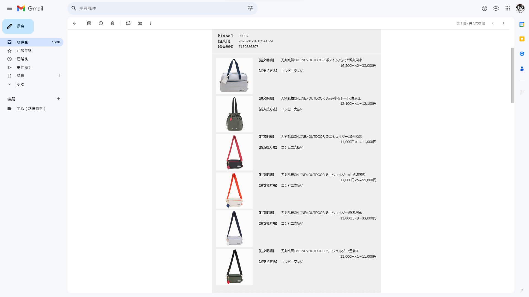Open Sent (寄件備份) mail
This screenshot has width=529, height=297.
32,67
